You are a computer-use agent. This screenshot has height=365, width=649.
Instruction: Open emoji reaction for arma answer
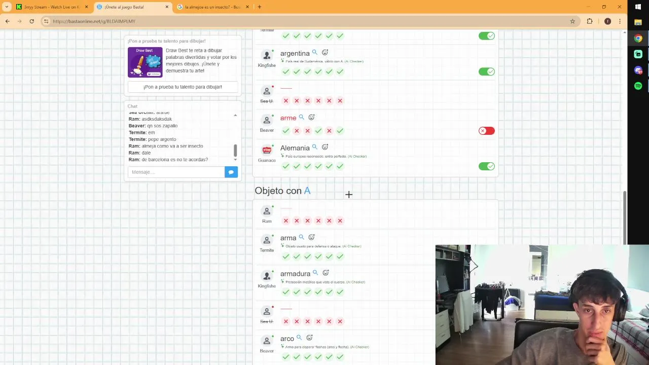point(312,237)
